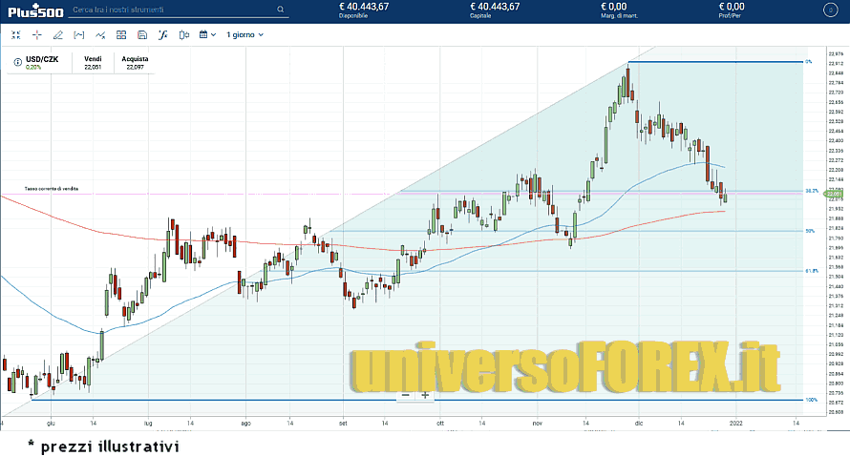Viewport: 850px width, 456px height.
Task: Click the fullscreen expand chart icon
Action: tap(16, 34)
